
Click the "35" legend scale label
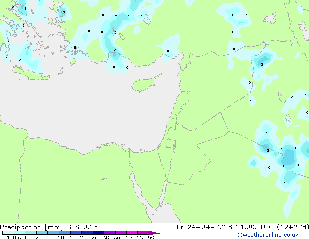(117, 237)
